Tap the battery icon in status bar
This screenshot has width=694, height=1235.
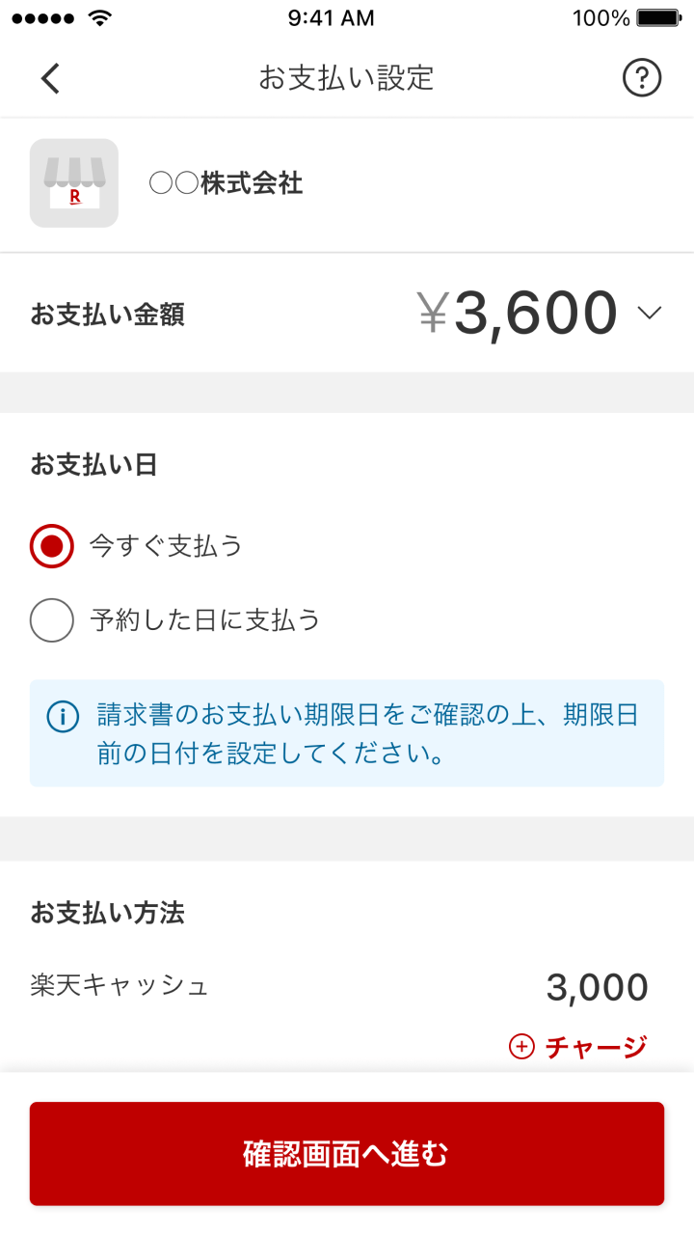click(659, 18)
